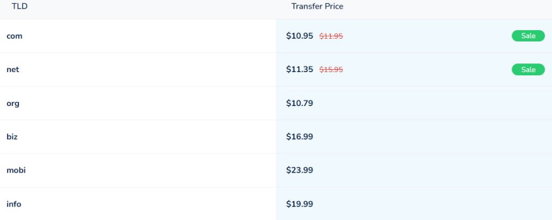
Task: Select the org TLD label
Action: click(x=13, y=103)
